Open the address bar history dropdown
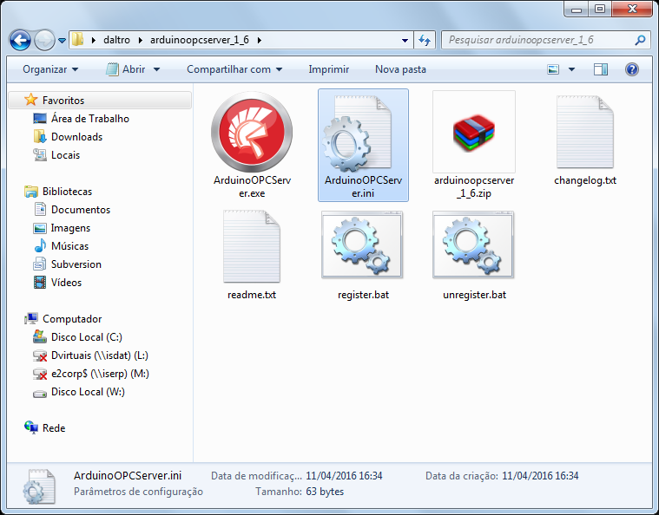This screenshot has height=515, width=659. point(405,40)
